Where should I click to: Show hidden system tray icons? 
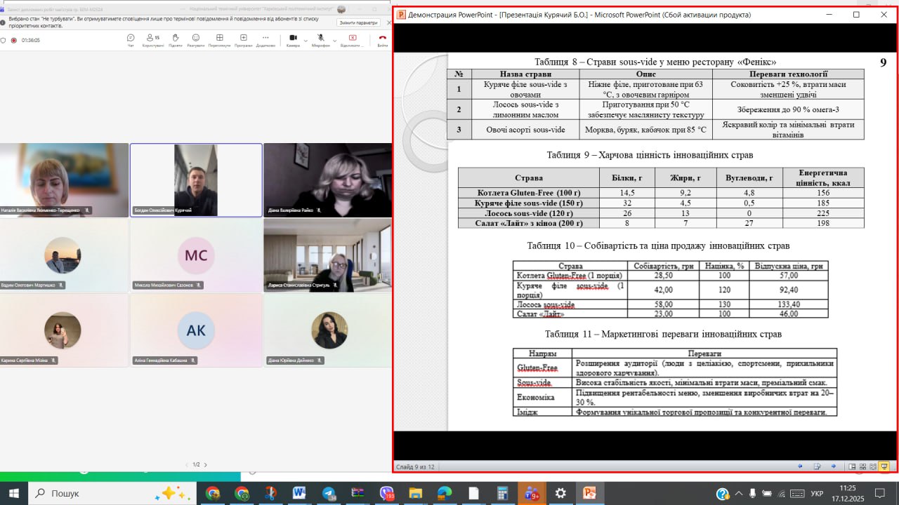[768, 494]
